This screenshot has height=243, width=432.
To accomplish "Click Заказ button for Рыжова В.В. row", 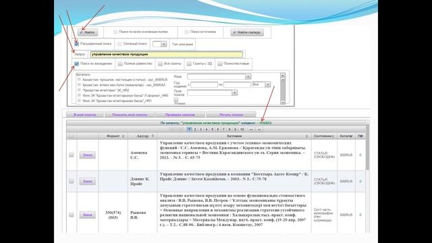I will pyautogui.click(x=88, y=215).
